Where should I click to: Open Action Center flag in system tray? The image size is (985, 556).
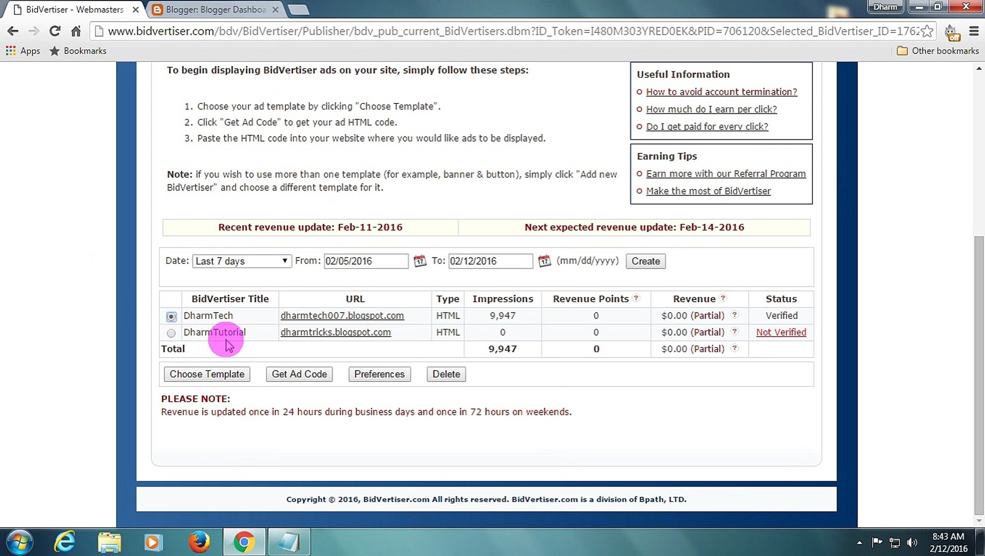tap(877, 542)
